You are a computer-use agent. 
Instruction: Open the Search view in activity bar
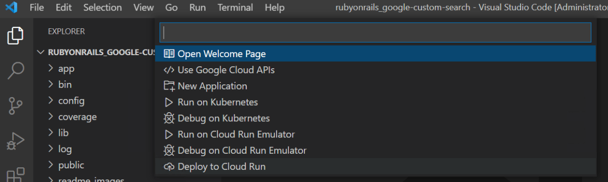pyautogui.click(x=16, y=71)
